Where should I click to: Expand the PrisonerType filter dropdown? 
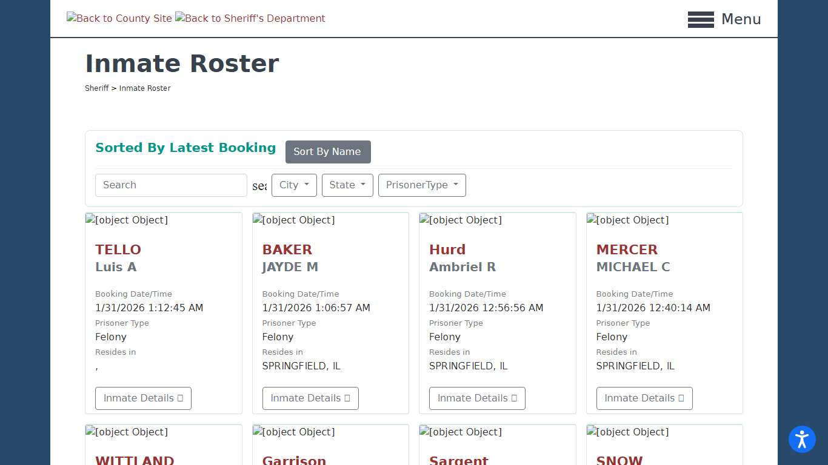422,185
